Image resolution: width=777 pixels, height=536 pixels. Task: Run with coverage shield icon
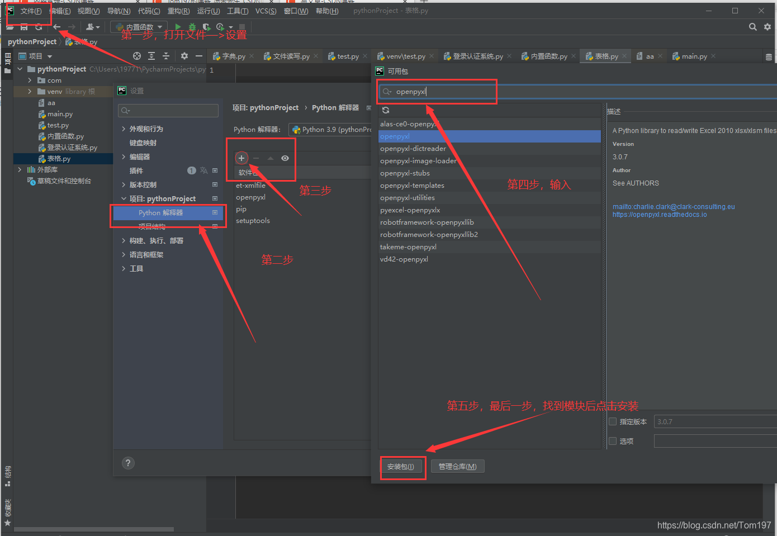(206, 27)
